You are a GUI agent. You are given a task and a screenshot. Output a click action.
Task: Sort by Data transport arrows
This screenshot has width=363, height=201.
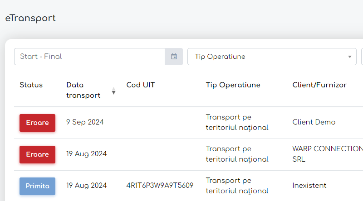click(x=113, y=92)
